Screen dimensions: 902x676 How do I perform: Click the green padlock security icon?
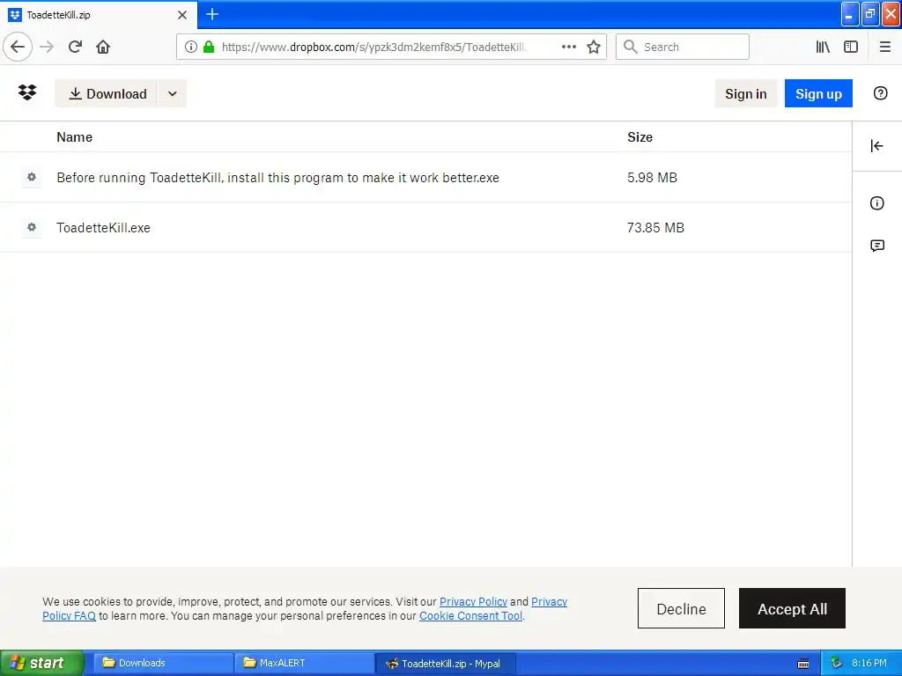coord(209,47)
